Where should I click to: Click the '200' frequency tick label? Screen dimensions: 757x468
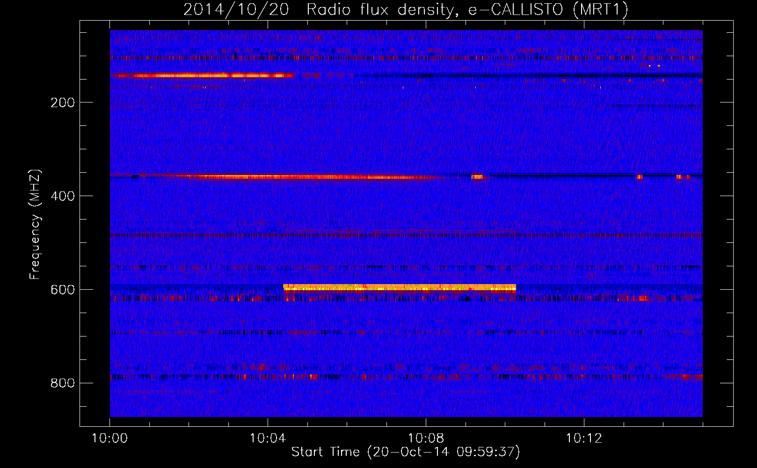(63, 102)
